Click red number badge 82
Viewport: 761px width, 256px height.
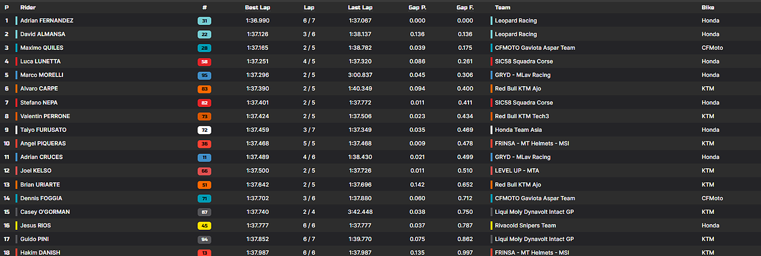click(x=205, y=103)
